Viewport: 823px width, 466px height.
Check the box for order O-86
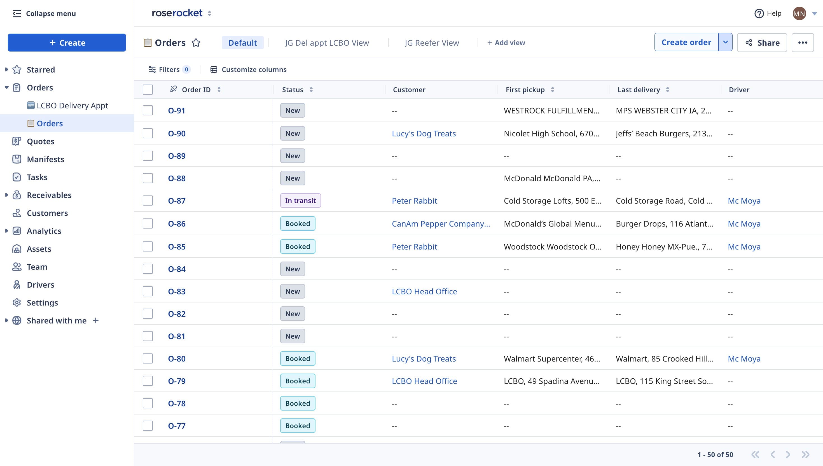tap(148, 223)
